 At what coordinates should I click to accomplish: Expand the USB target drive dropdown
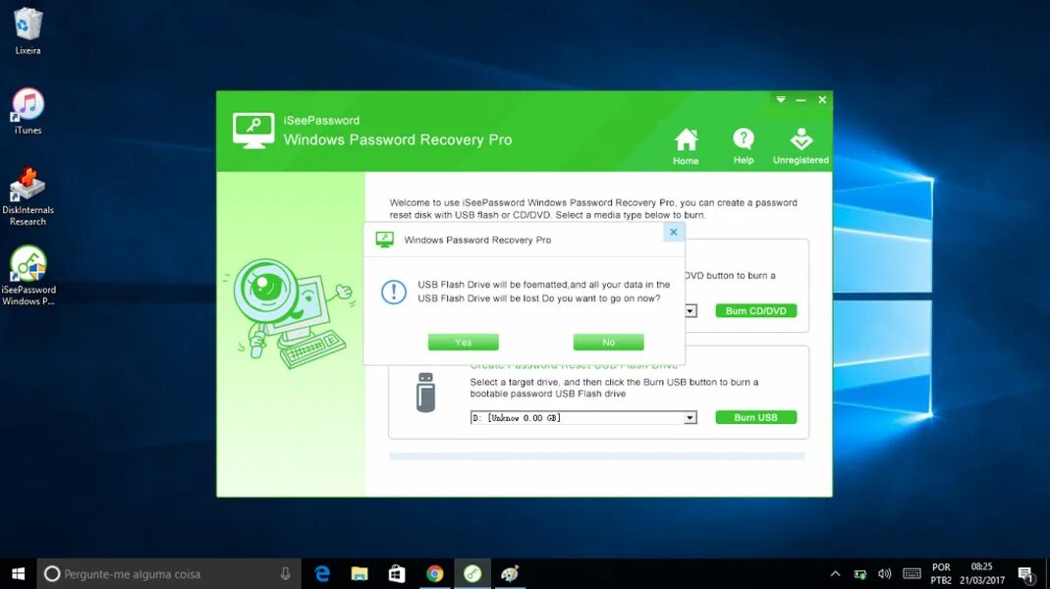(690, 417)
